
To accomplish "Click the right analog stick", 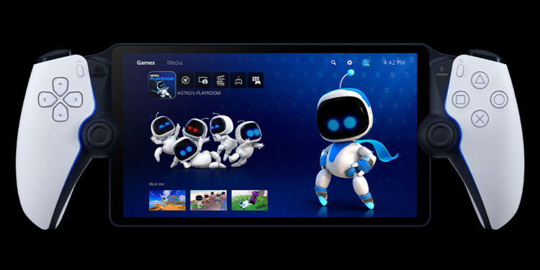I will [x=440, y=135].
